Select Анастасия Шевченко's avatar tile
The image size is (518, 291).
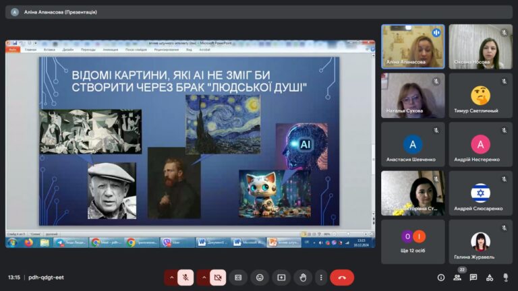[413, 144]
